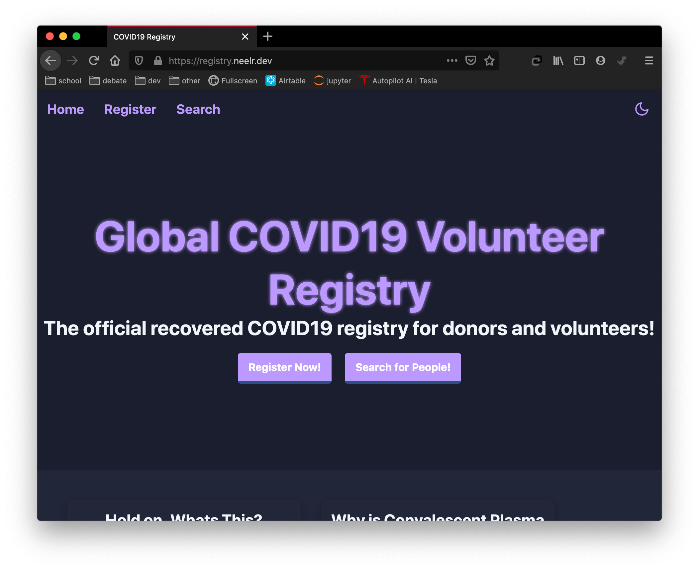Image resolution: width=699 pixels, height=570 pixels.
Task: Go to browser home page
Action: (115, 61)
